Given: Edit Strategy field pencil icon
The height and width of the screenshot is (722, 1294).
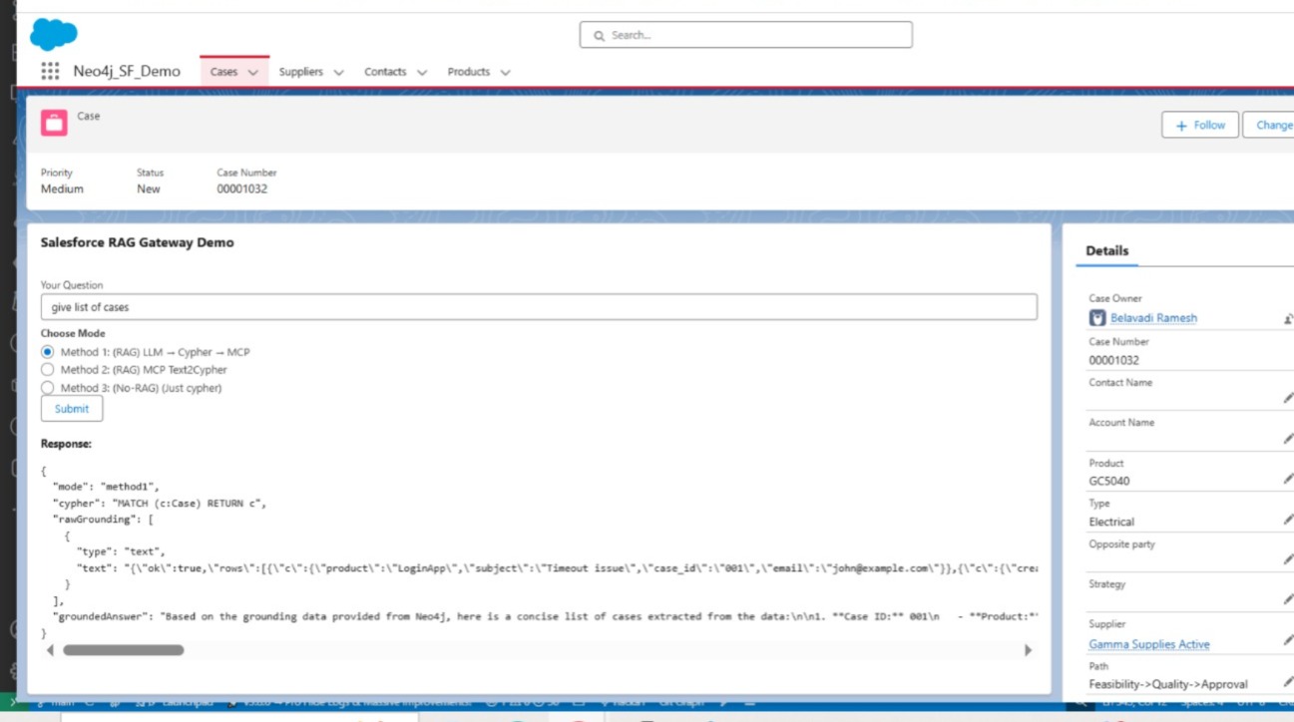Looking at the screenshot, I should 1288,599.
